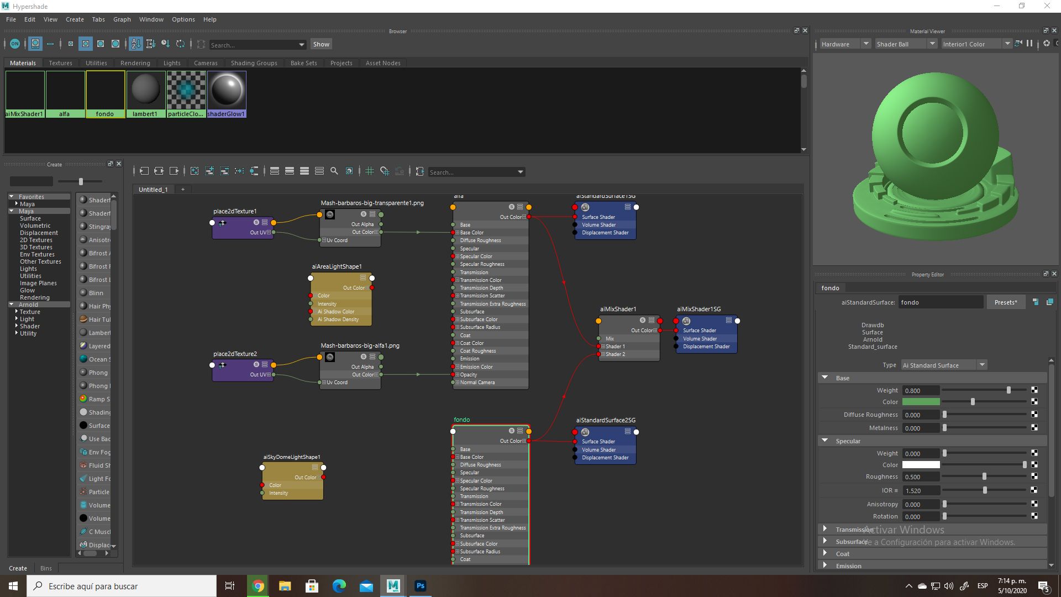Switch to the Textures tab
The width and height of the screenshot is (1061, 597).
tap(60, 63)
